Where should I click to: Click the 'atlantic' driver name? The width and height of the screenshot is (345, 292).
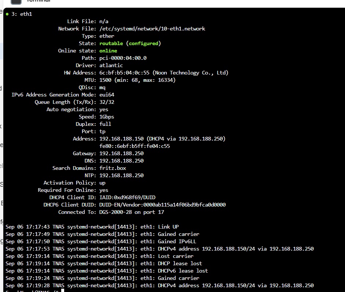111,65
